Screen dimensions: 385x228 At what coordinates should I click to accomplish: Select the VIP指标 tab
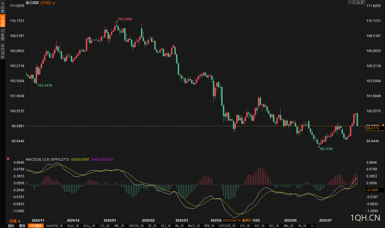[x=36, y=226]
